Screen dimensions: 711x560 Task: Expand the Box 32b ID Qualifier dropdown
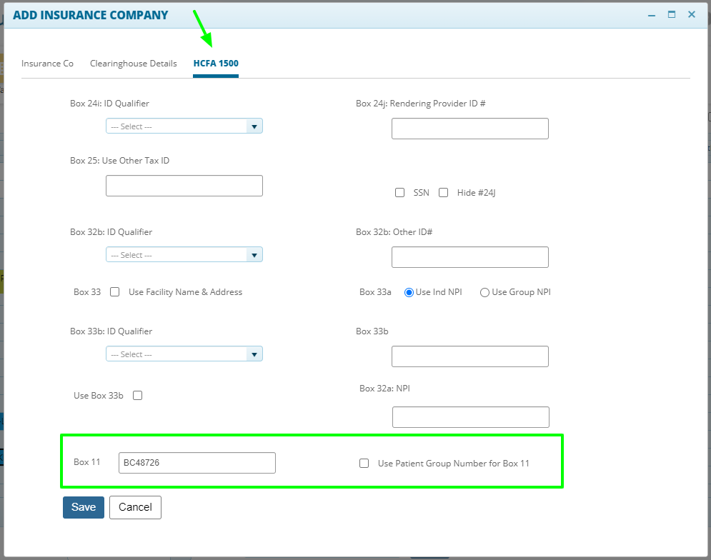coord(184,255)
